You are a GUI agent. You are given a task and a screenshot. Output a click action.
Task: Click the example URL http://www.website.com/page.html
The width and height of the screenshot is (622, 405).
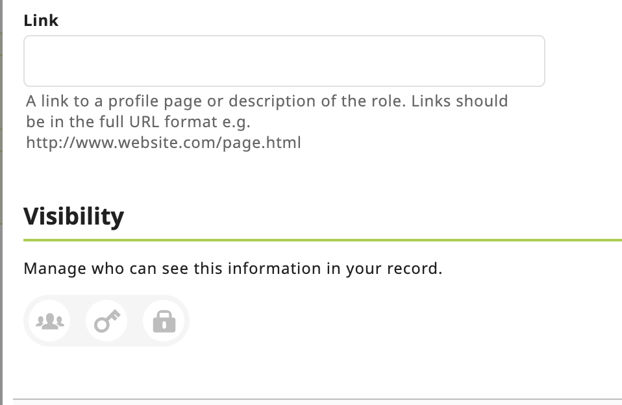pyautogui.click(x=162, y=142)
